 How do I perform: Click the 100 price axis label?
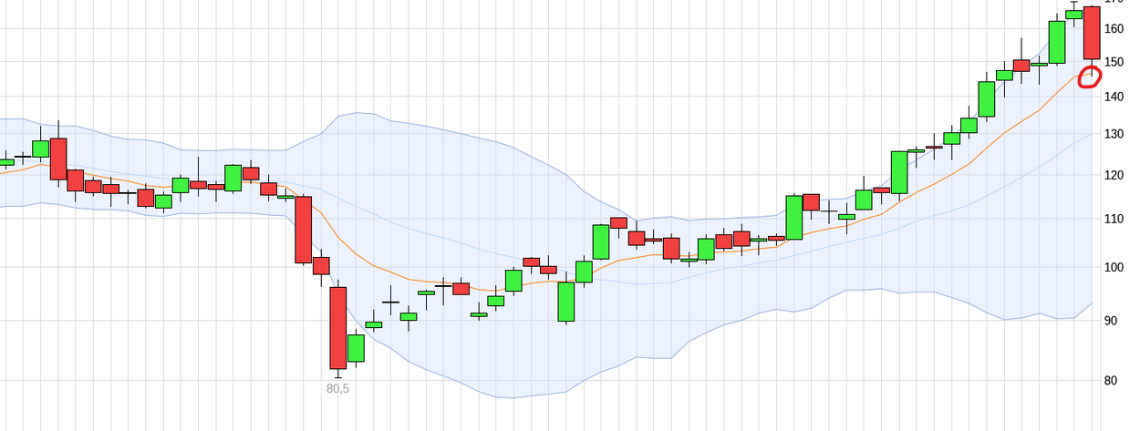[x=1114, y=267]
